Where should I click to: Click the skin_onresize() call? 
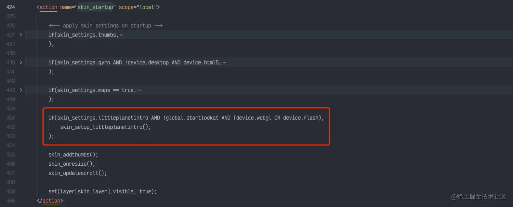pos(72,164)
